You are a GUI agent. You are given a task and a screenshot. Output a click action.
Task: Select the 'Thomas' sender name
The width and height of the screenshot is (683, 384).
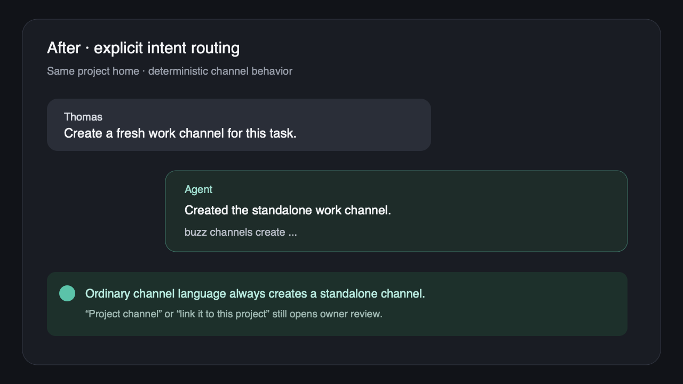[83, 117]
